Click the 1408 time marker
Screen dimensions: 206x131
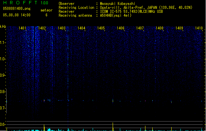click(x=159, y=28)
